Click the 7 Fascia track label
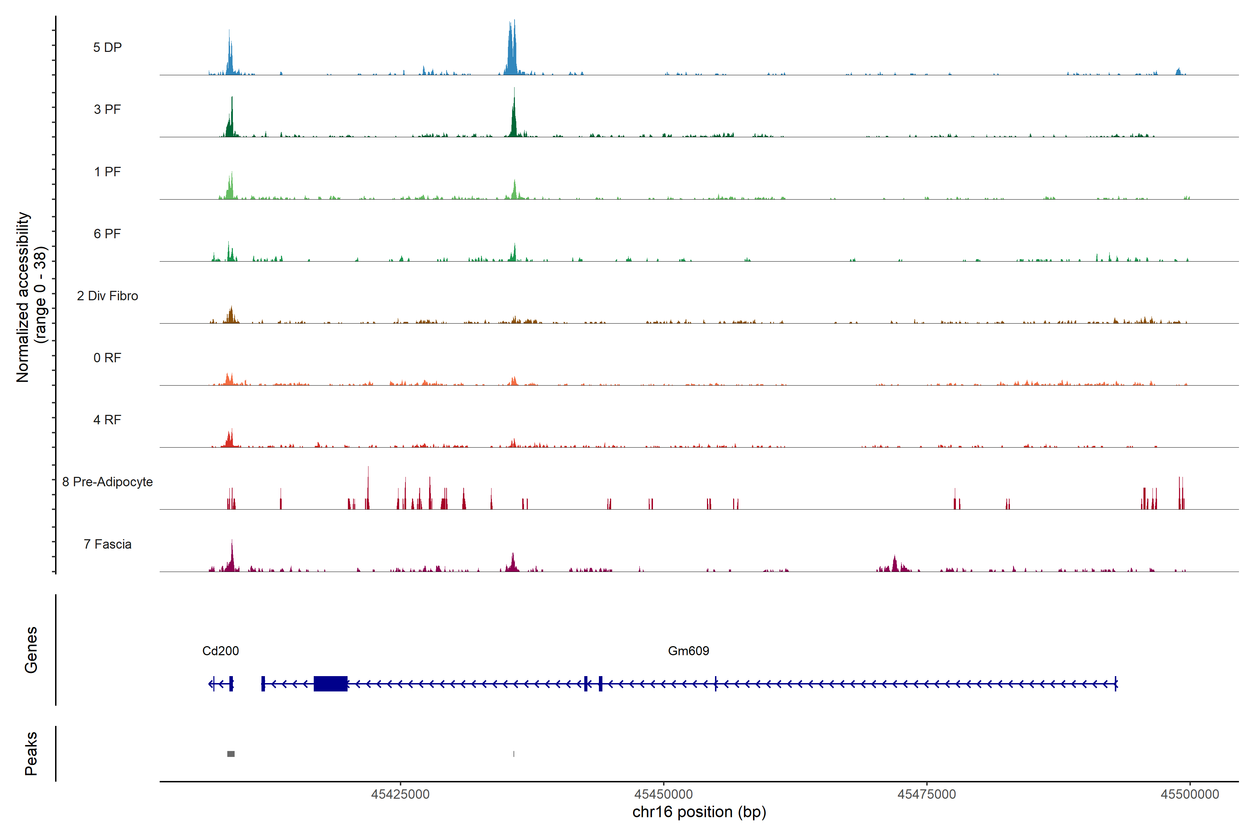Image resolution: width=1255 pixels, height=836 pixels. click(107, 544)
